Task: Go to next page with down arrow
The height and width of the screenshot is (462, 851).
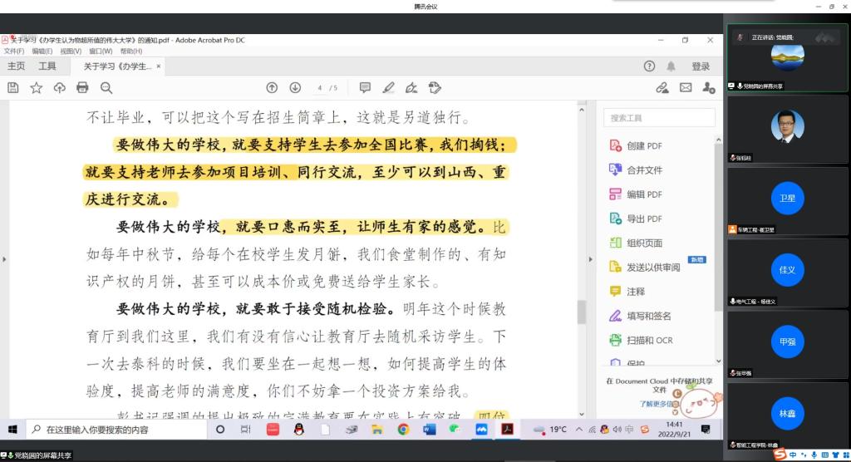Action: [x=295, y=87]
